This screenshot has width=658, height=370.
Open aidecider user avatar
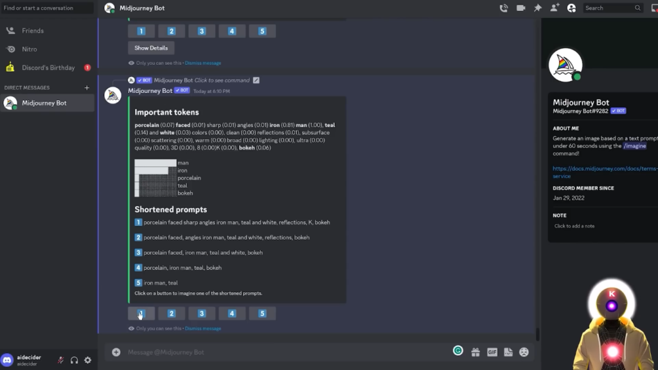[7, 360]
